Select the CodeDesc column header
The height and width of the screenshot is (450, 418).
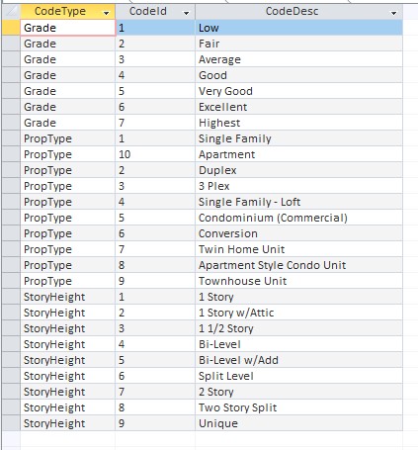click(x=298, y=12)
